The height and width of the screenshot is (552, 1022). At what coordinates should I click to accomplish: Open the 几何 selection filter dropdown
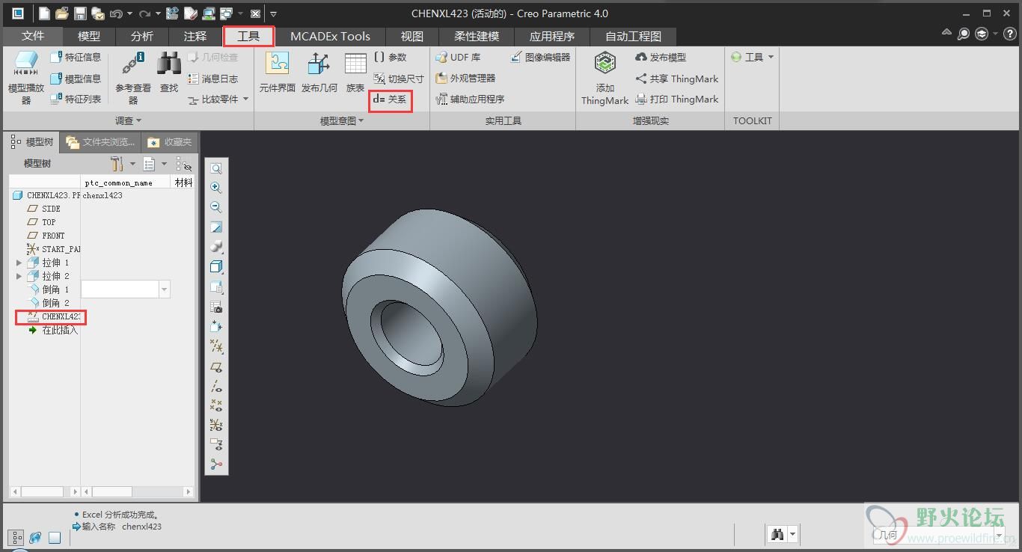pos(999,535)
